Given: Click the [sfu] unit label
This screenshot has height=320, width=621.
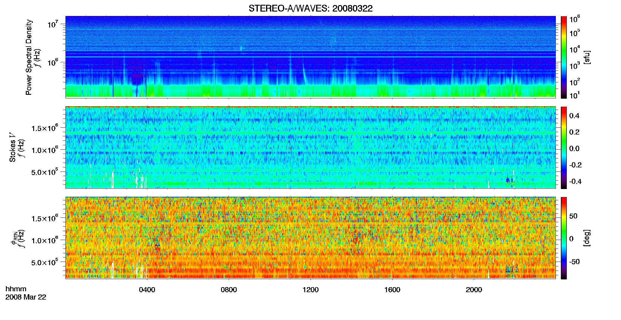Looking at the screenshot, I should tap(587, 57).
